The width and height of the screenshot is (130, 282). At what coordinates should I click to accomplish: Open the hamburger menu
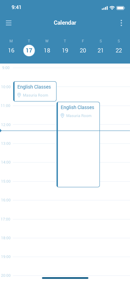(9, 23)
